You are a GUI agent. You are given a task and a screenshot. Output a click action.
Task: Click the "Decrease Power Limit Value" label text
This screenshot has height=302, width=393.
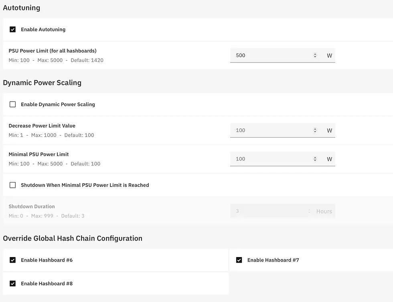tap(42, 126)
